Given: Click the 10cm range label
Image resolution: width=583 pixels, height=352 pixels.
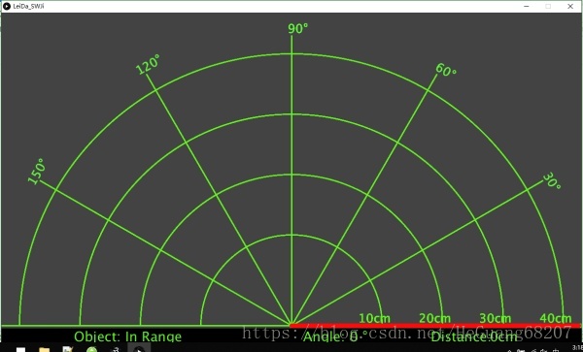Looking at the screenshot, I should tap(375, 318).
